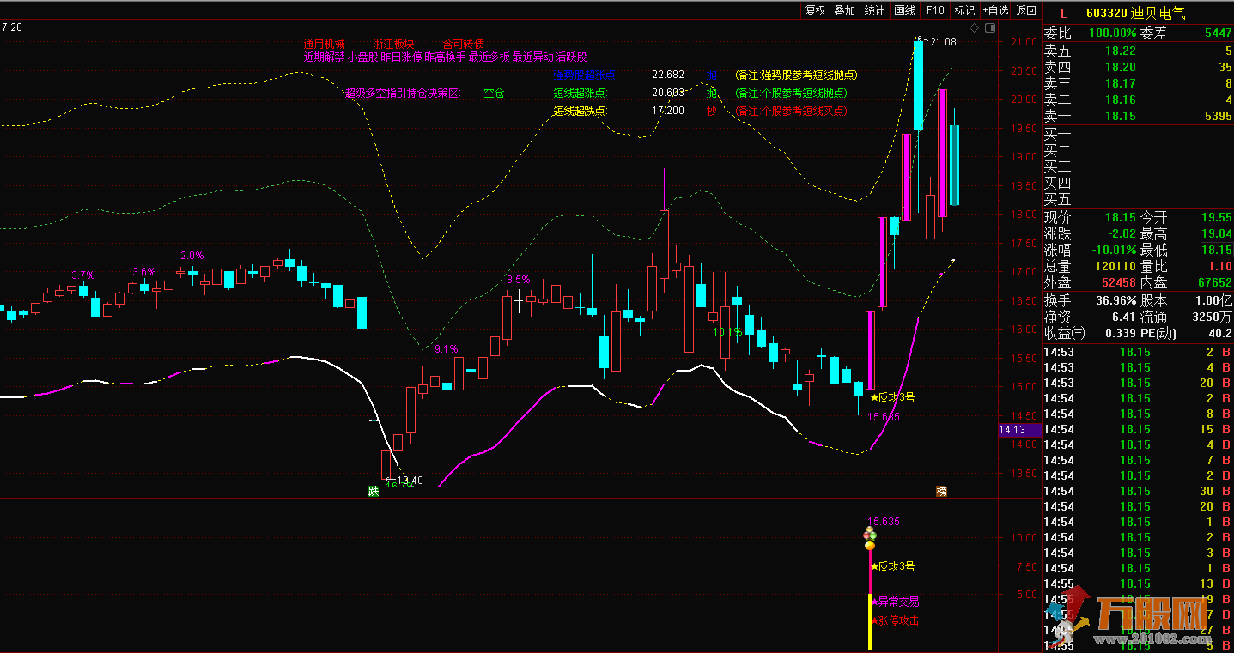The height and width of the screenshot is (653, 1234).
Task: Click the boxed 最低 18.15 value
Action: click(1216, 251)
